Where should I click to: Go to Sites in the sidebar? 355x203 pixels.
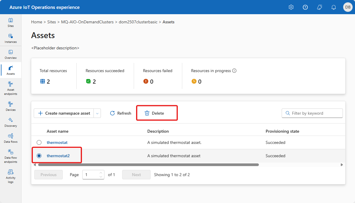pyautogui.click(x=11, y=22)
